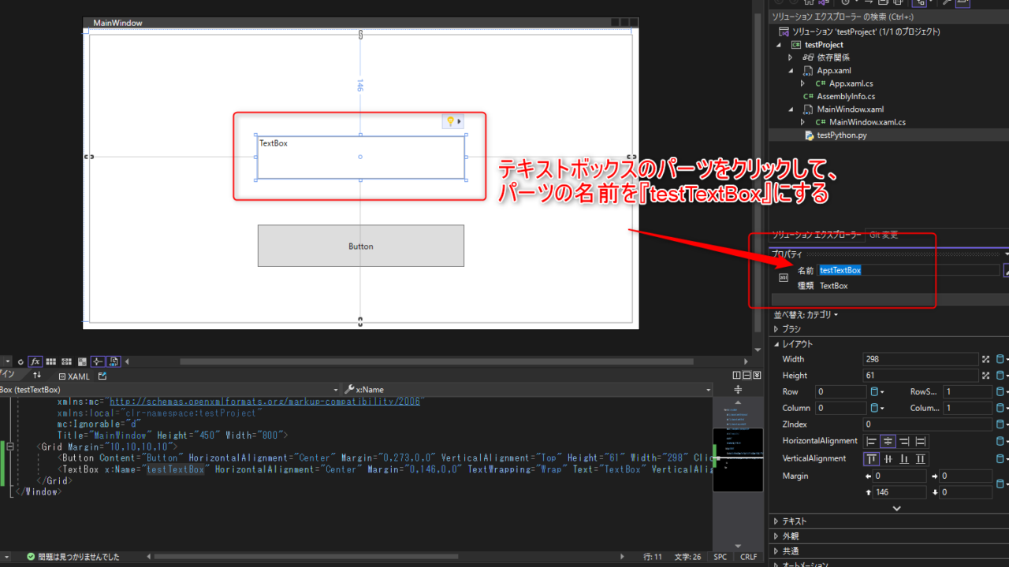Screen dimensions: 1009x567
Task: Click the solution explorer search box
Action: 888,17
